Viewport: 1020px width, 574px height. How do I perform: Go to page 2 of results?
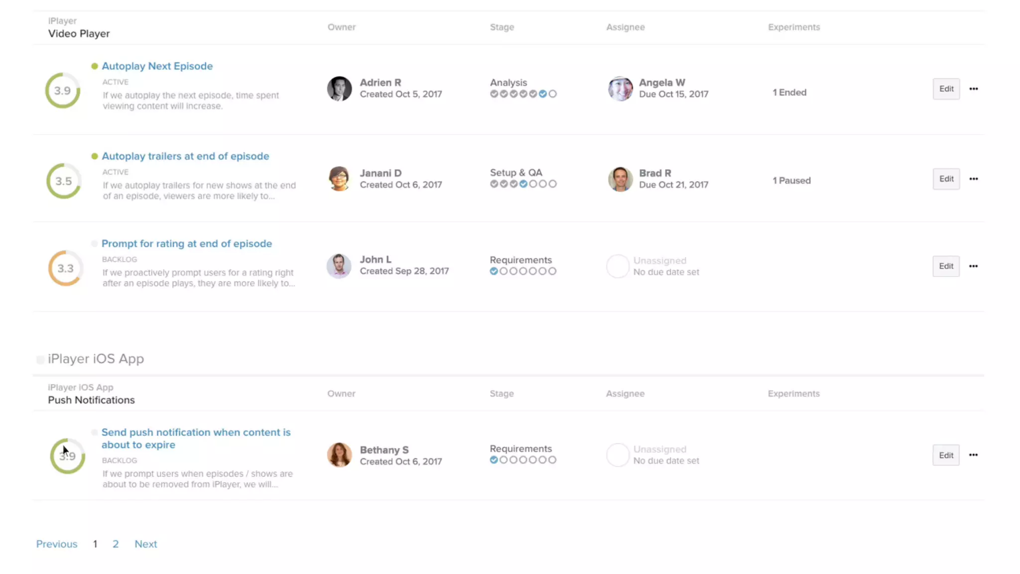[x=116, y=544]
